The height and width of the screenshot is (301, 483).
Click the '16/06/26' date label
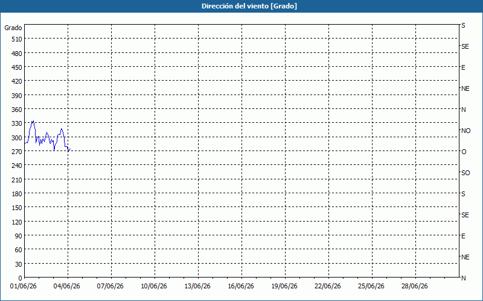pos(241,287)
